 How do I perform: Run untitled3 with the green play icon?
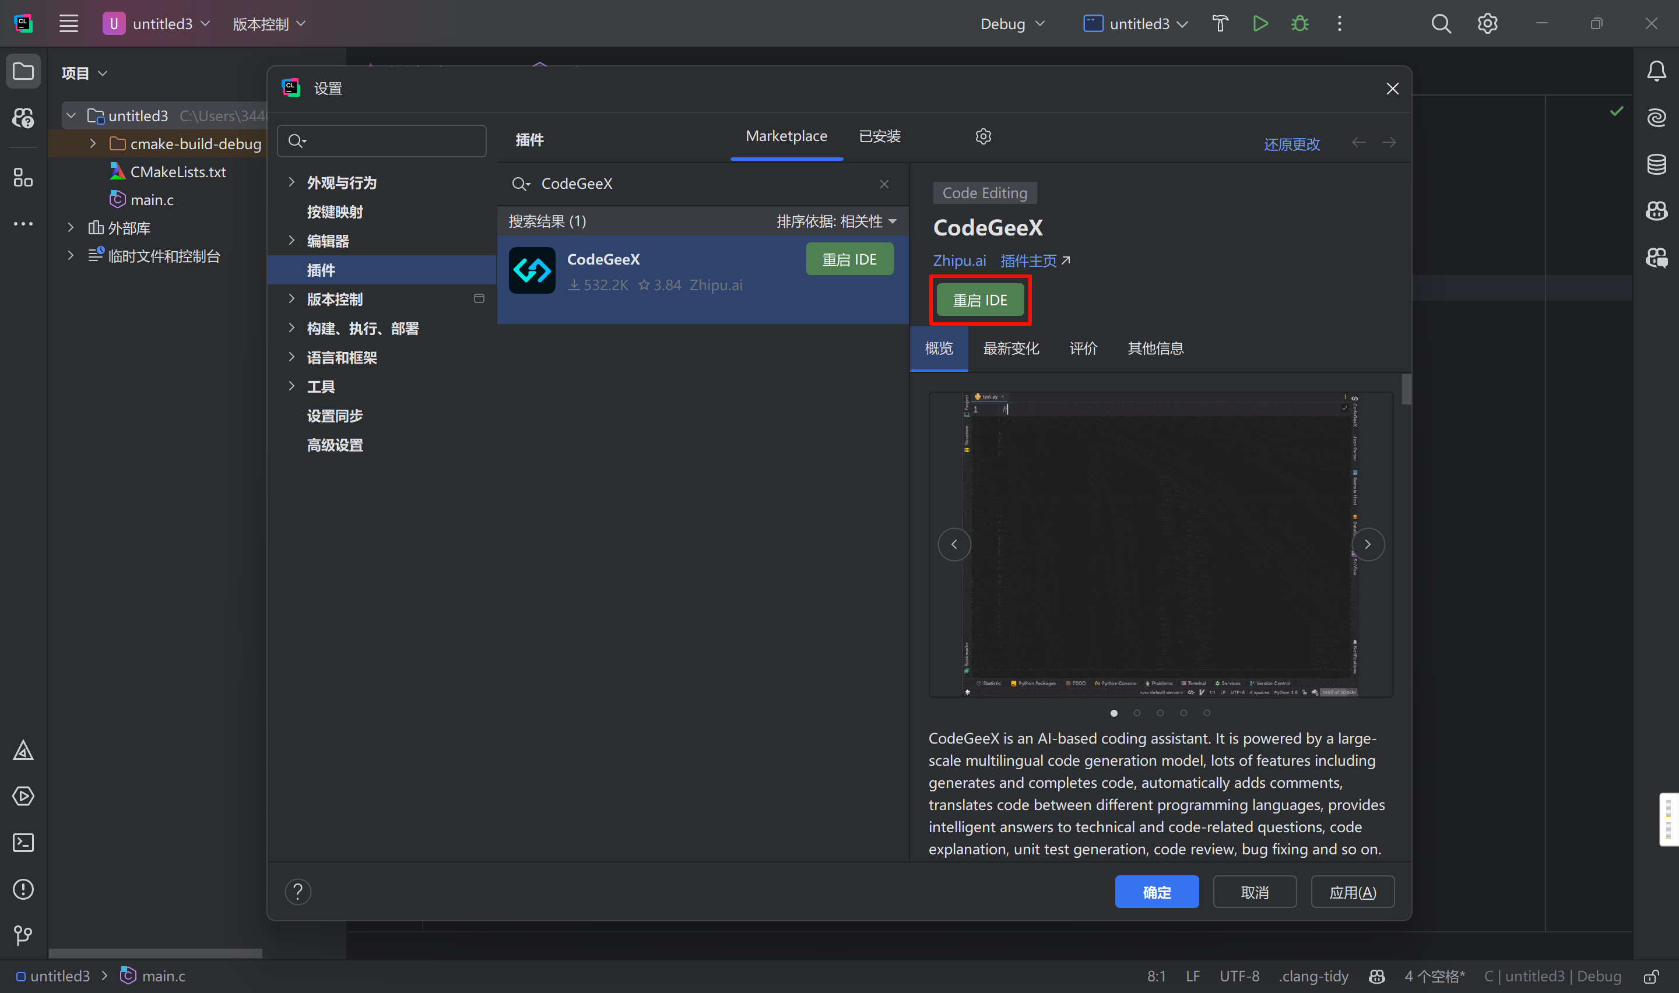click(x=1260, y=23)
